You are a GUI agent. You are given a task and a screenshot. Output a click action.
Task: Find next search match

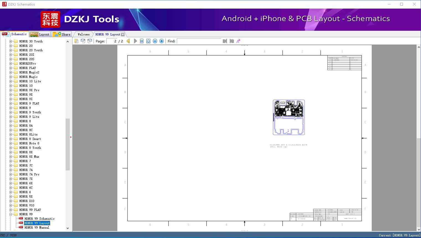click(x=232, y=41)
